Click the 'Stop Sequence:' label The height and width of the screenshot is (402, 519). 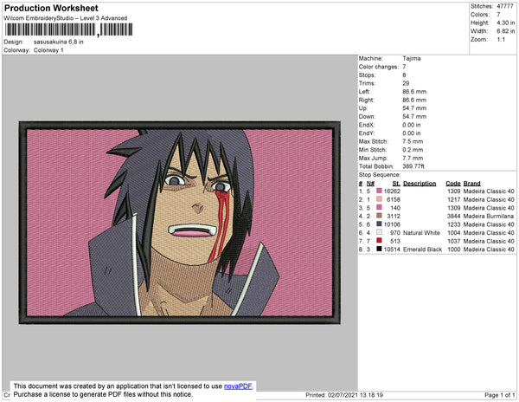click(x=380, y=175)
